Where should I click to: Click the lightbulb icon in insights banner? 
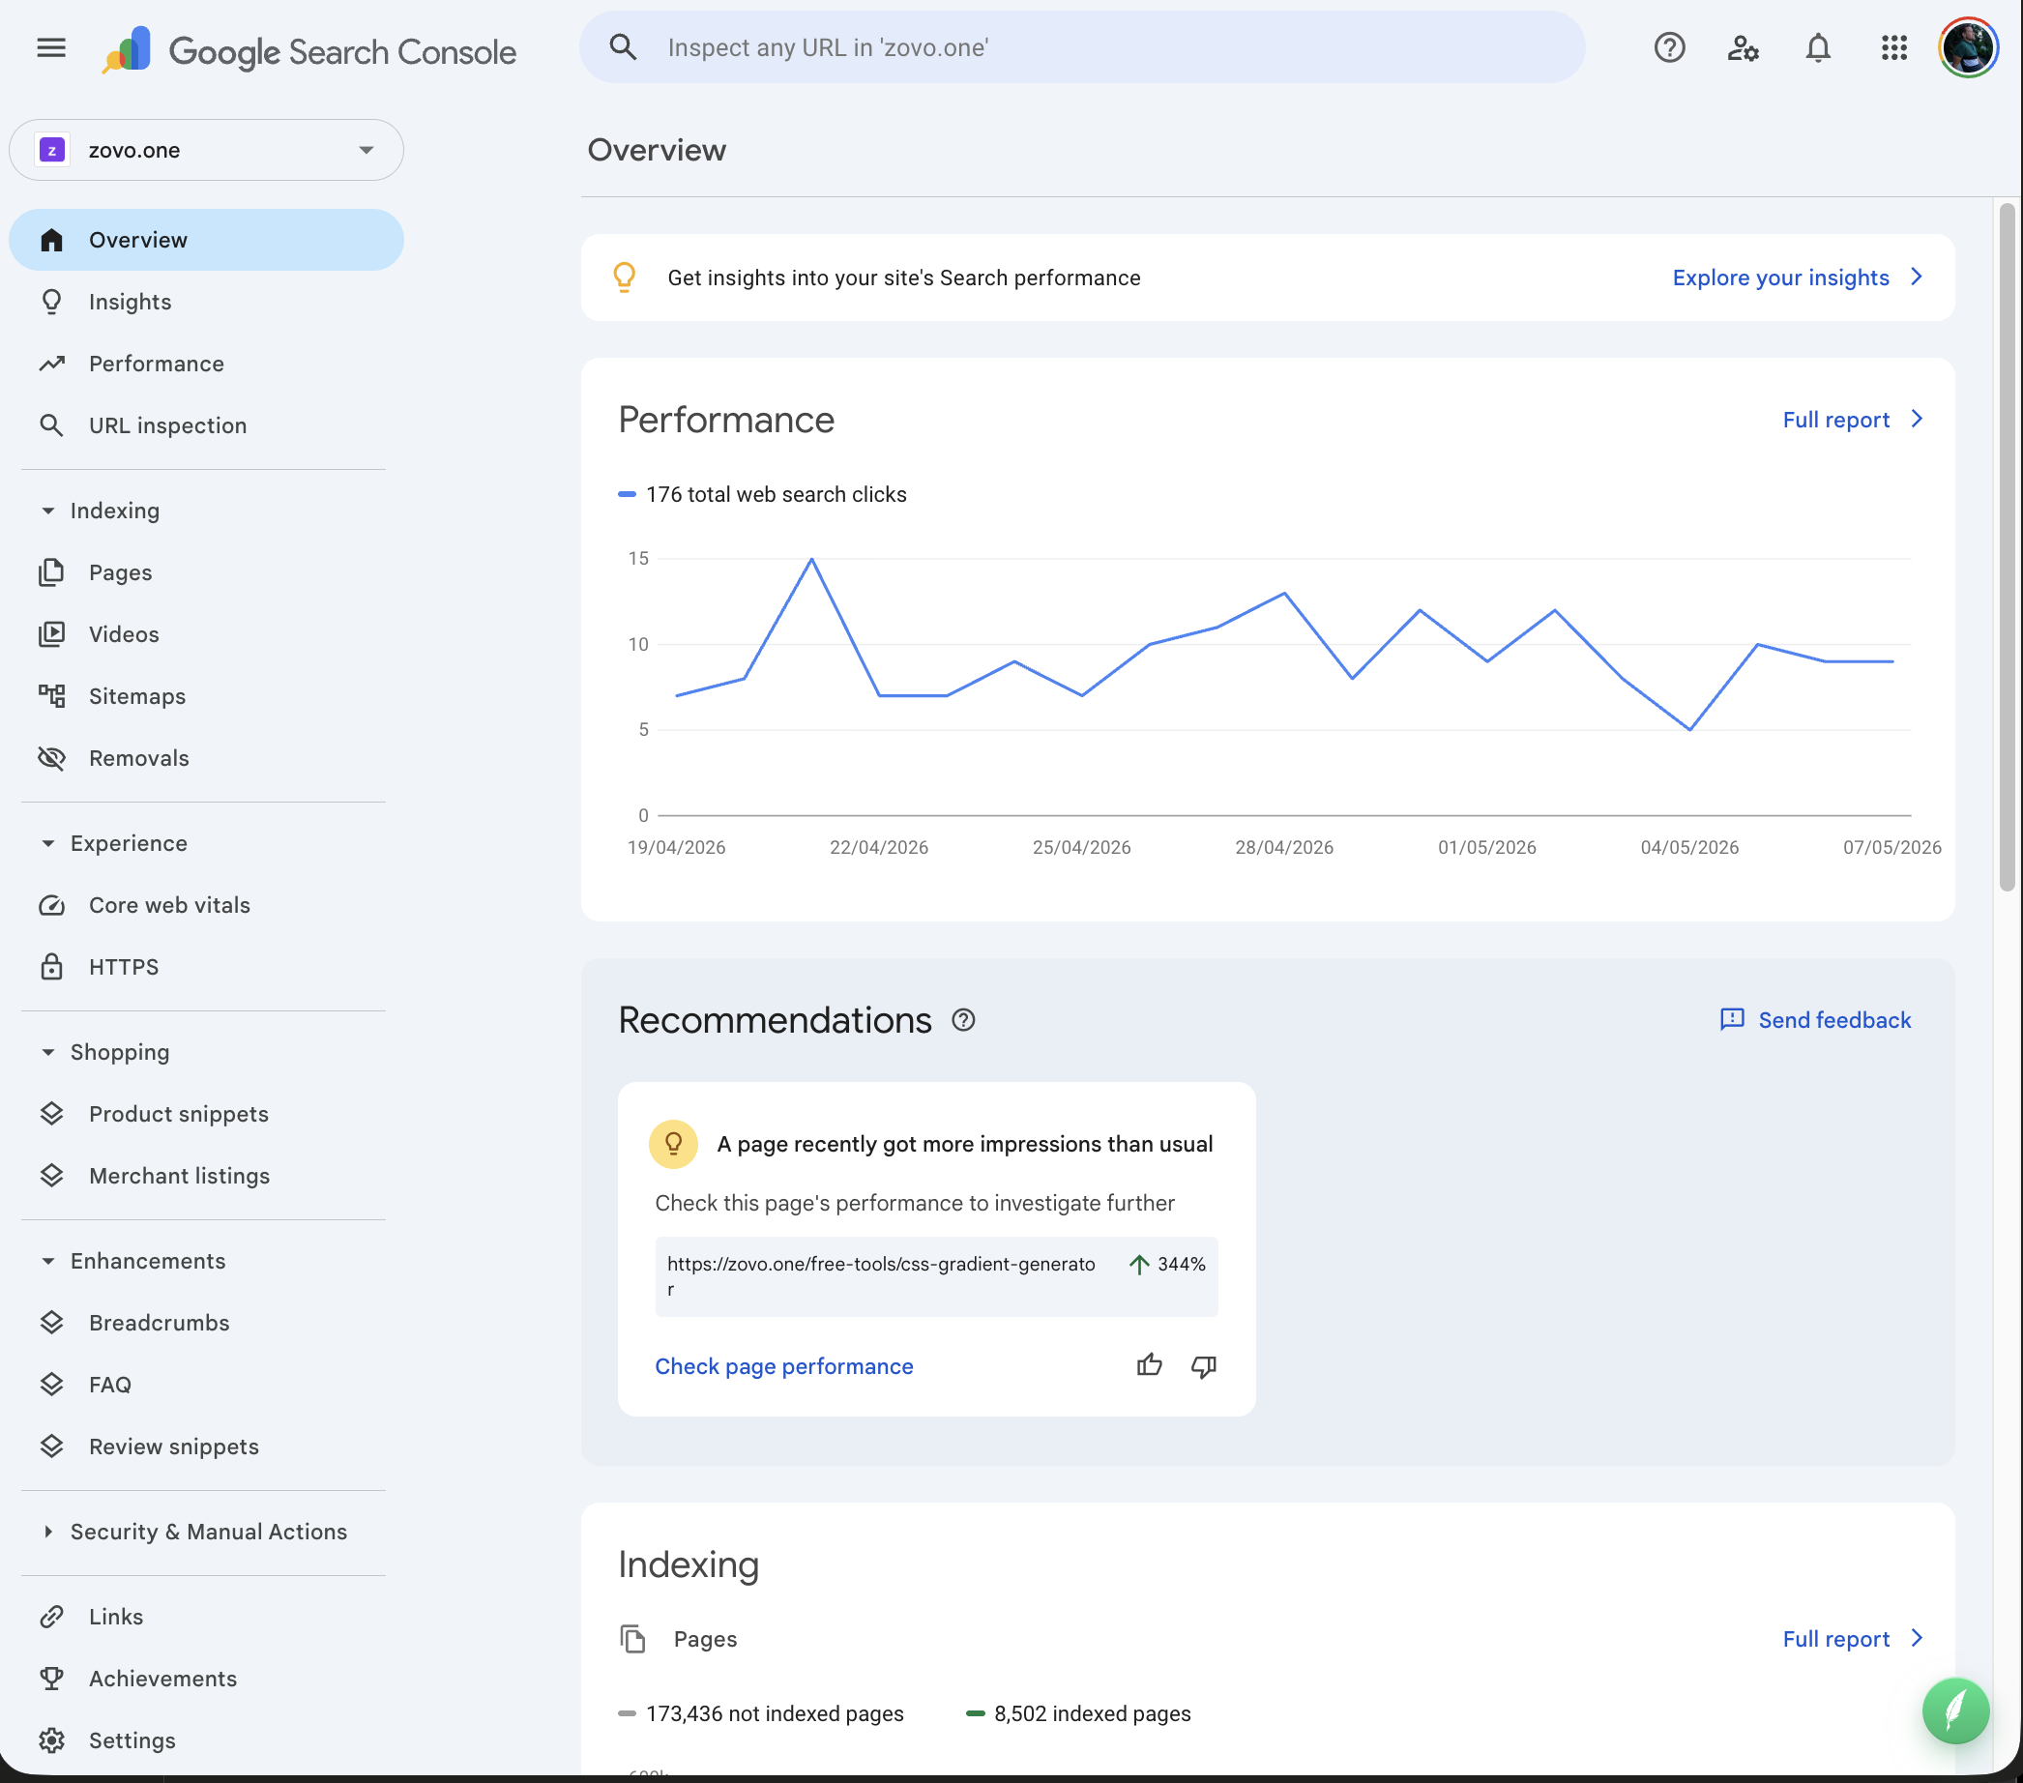pyautogui.click(x=624, y=278)
